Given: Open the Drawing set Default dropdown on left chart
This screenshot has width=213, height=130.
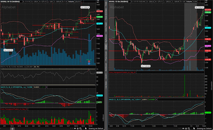Looking at the screenshot, I should pyautogui.click(x=96, y=129).
